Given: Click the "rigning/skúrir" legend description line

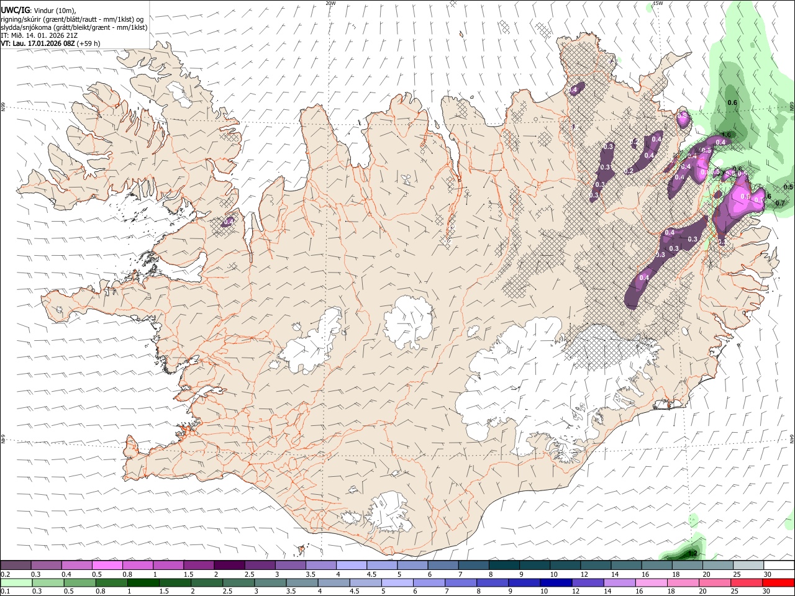Looking at the screenshot, I should coord(72,19).
